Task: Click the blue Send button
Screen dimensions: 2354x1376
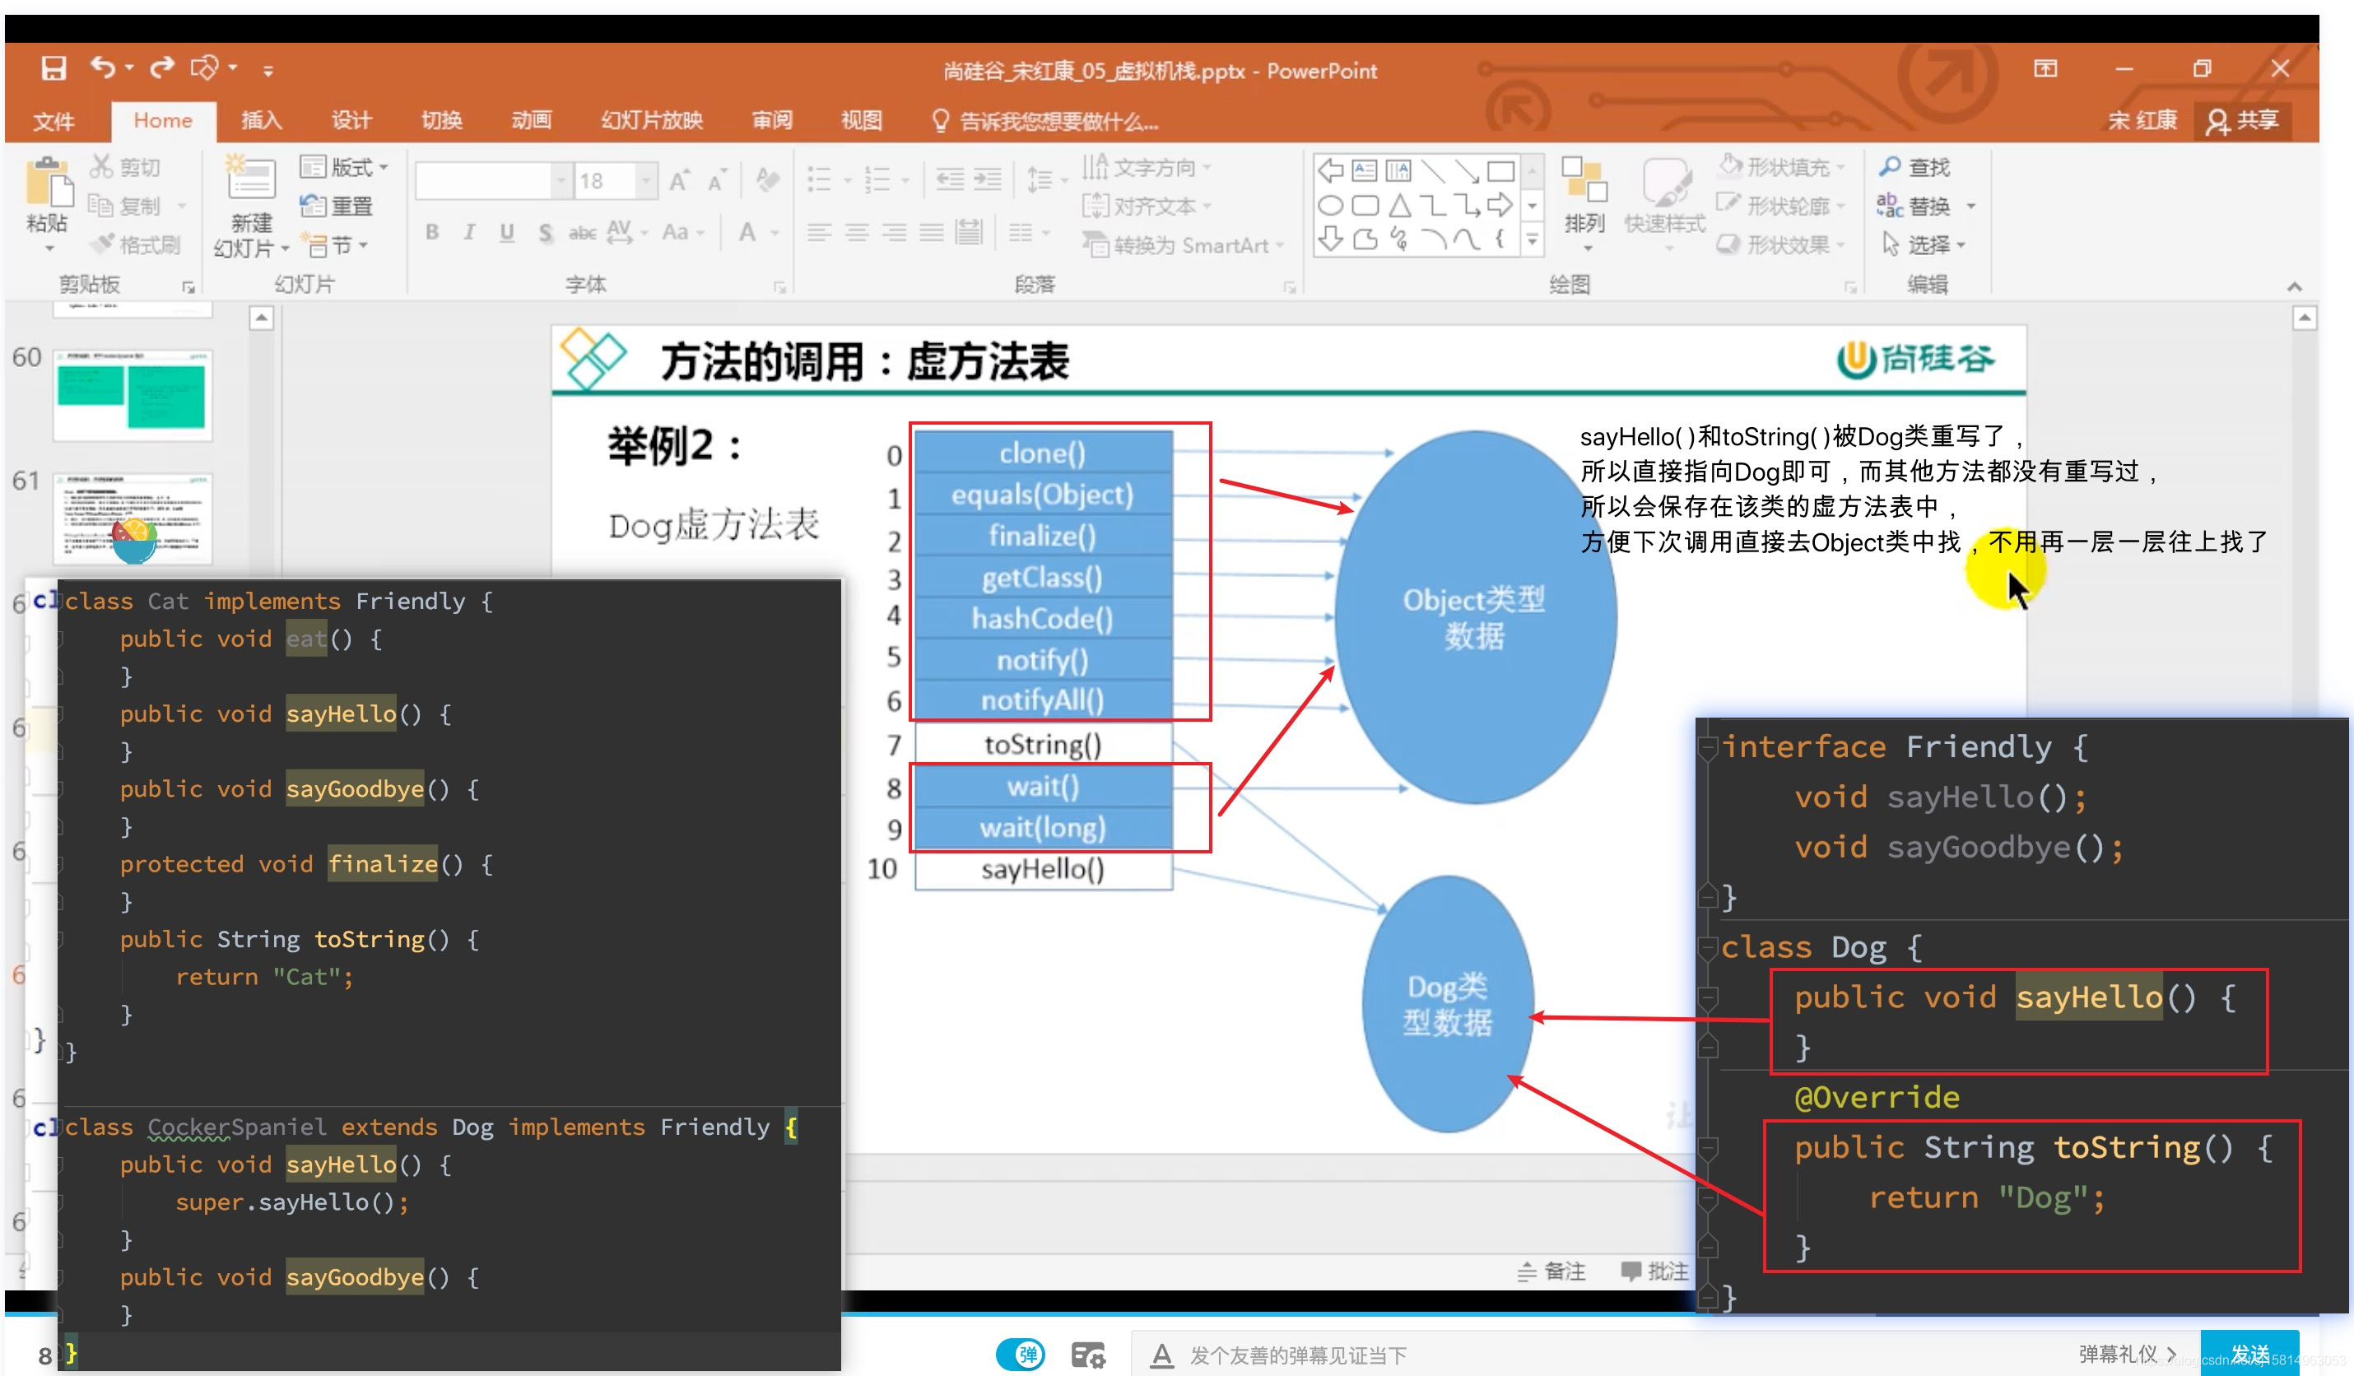Action: pos(2248,1354)
